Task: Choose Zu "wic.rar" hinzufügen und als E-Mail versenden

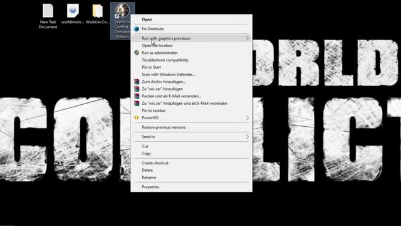Action: point(191,103)
